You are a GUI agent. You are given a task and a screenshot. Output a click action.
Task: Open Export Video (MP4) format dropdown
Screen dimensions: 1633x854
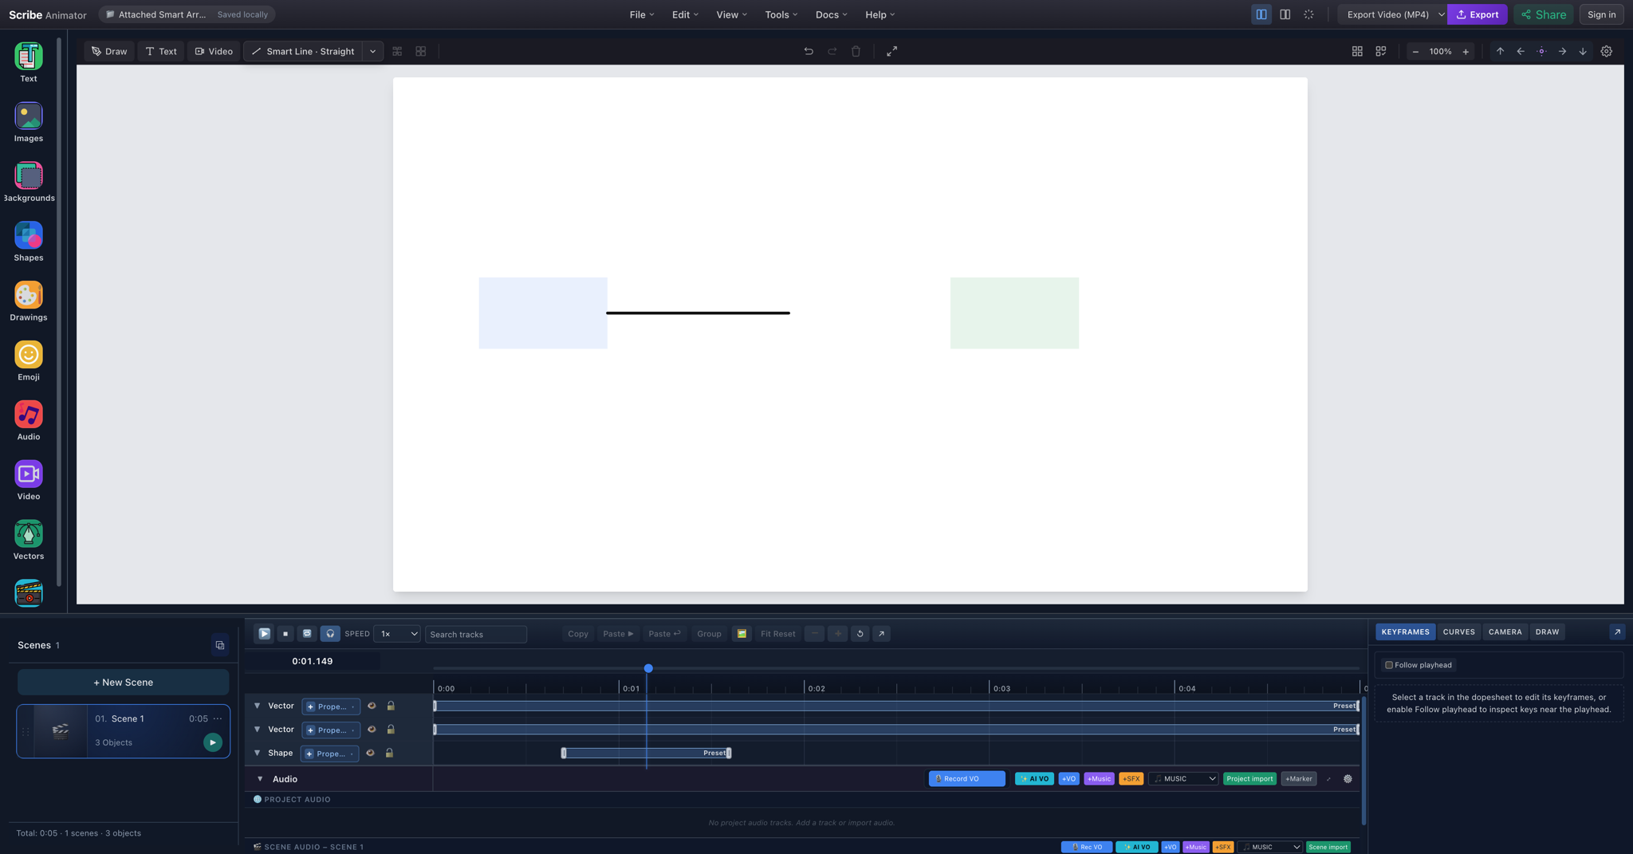coord(1392,14)
